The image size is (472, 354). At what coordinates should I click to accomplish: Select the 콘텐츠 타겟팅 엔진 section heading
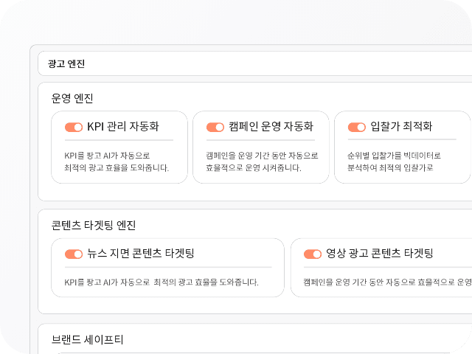point(94,225)
